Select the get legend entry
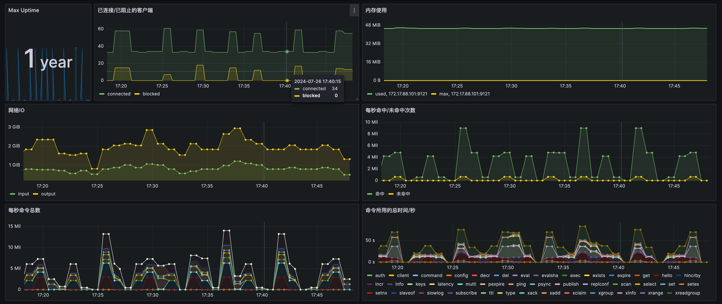This screenshot has width=722, height=304. 646,276
